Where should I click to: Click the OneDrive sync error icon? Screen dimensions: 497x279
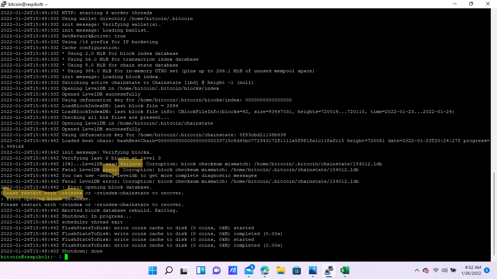426,271
